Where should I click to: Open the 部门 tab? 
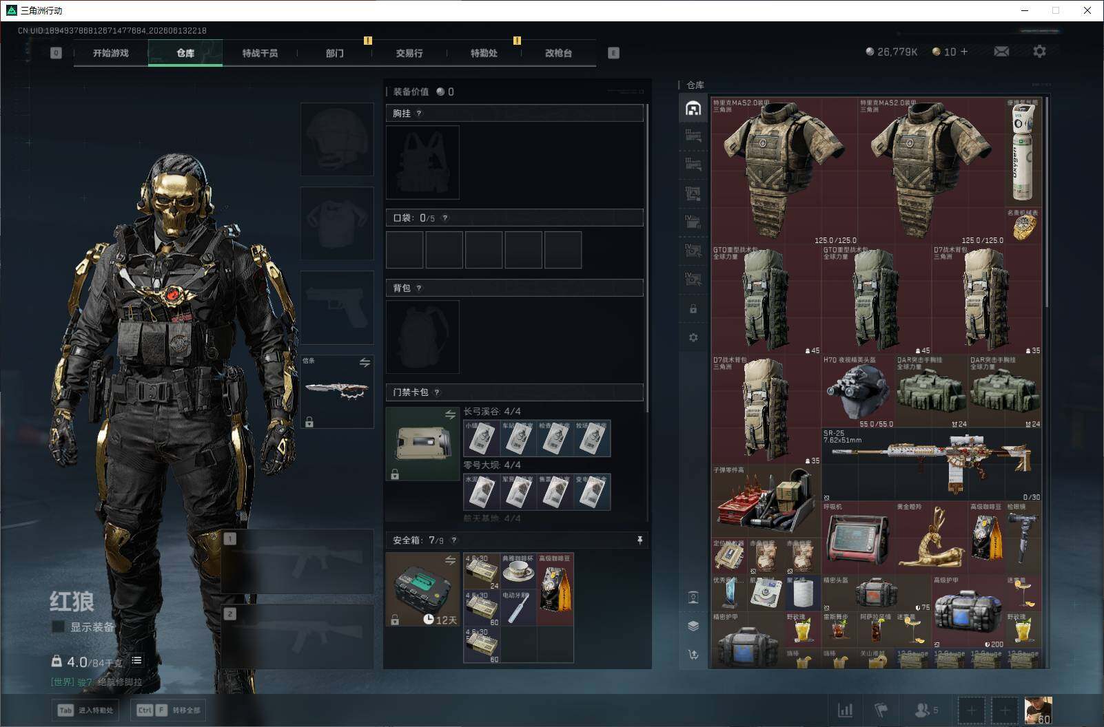pos(335,53)
